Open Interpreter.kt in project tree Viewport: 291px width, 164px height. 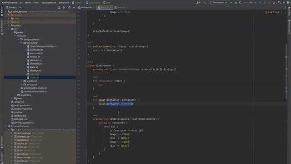tap(36, 53)
